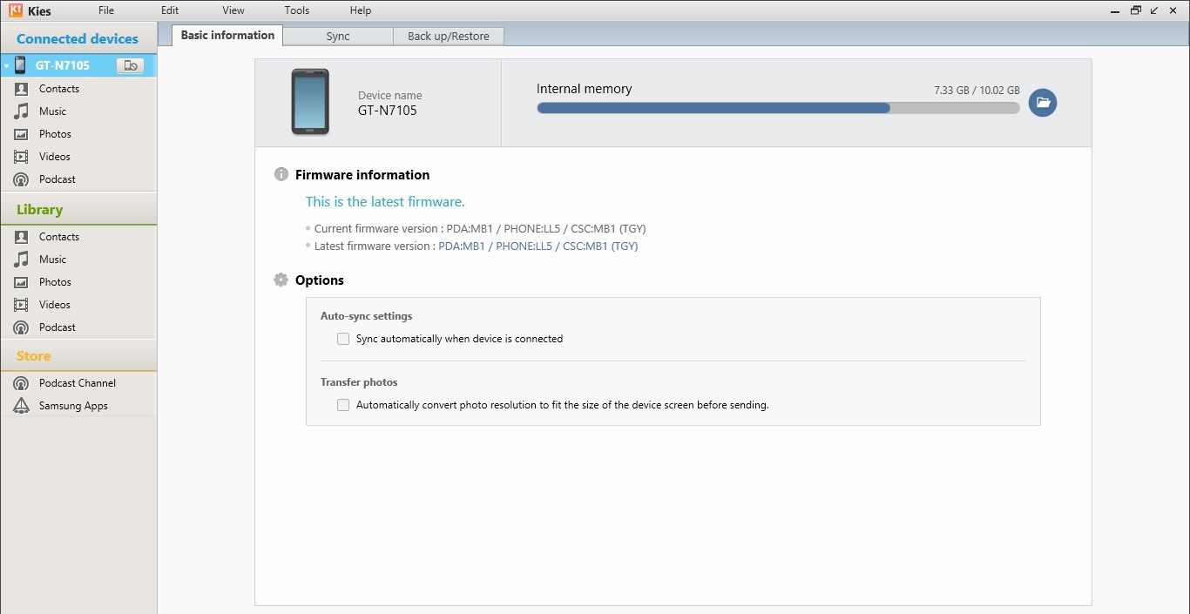This screenshot has height=614, width=1190.
Task: Enable Sync automatically when device is connected
Action: pyautogui.click(x=343, y=339)
